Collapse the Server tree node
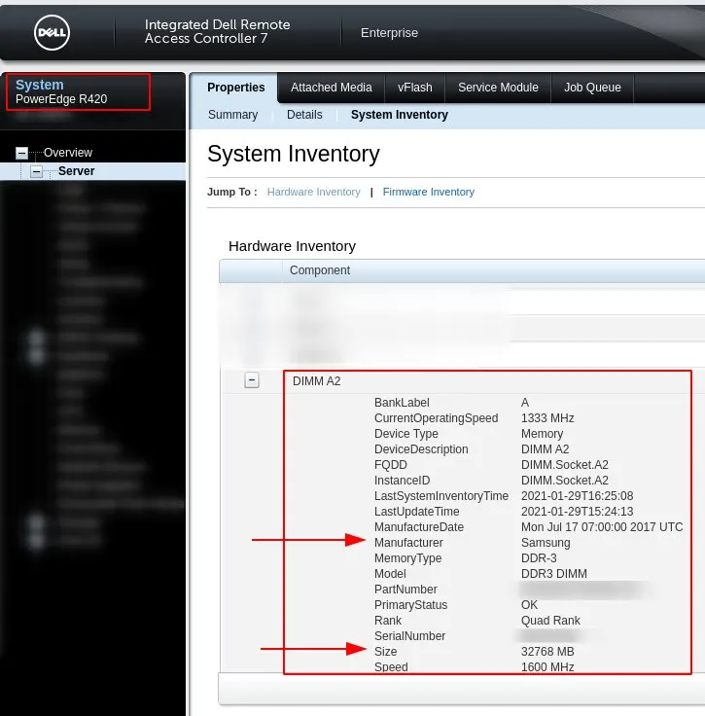Image resolution: width=705 pixels, height=716 pixels. [37, 171]
